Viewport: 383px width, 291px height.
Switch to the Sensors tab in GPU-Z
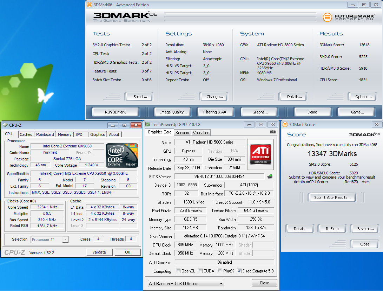pos(182,133)
